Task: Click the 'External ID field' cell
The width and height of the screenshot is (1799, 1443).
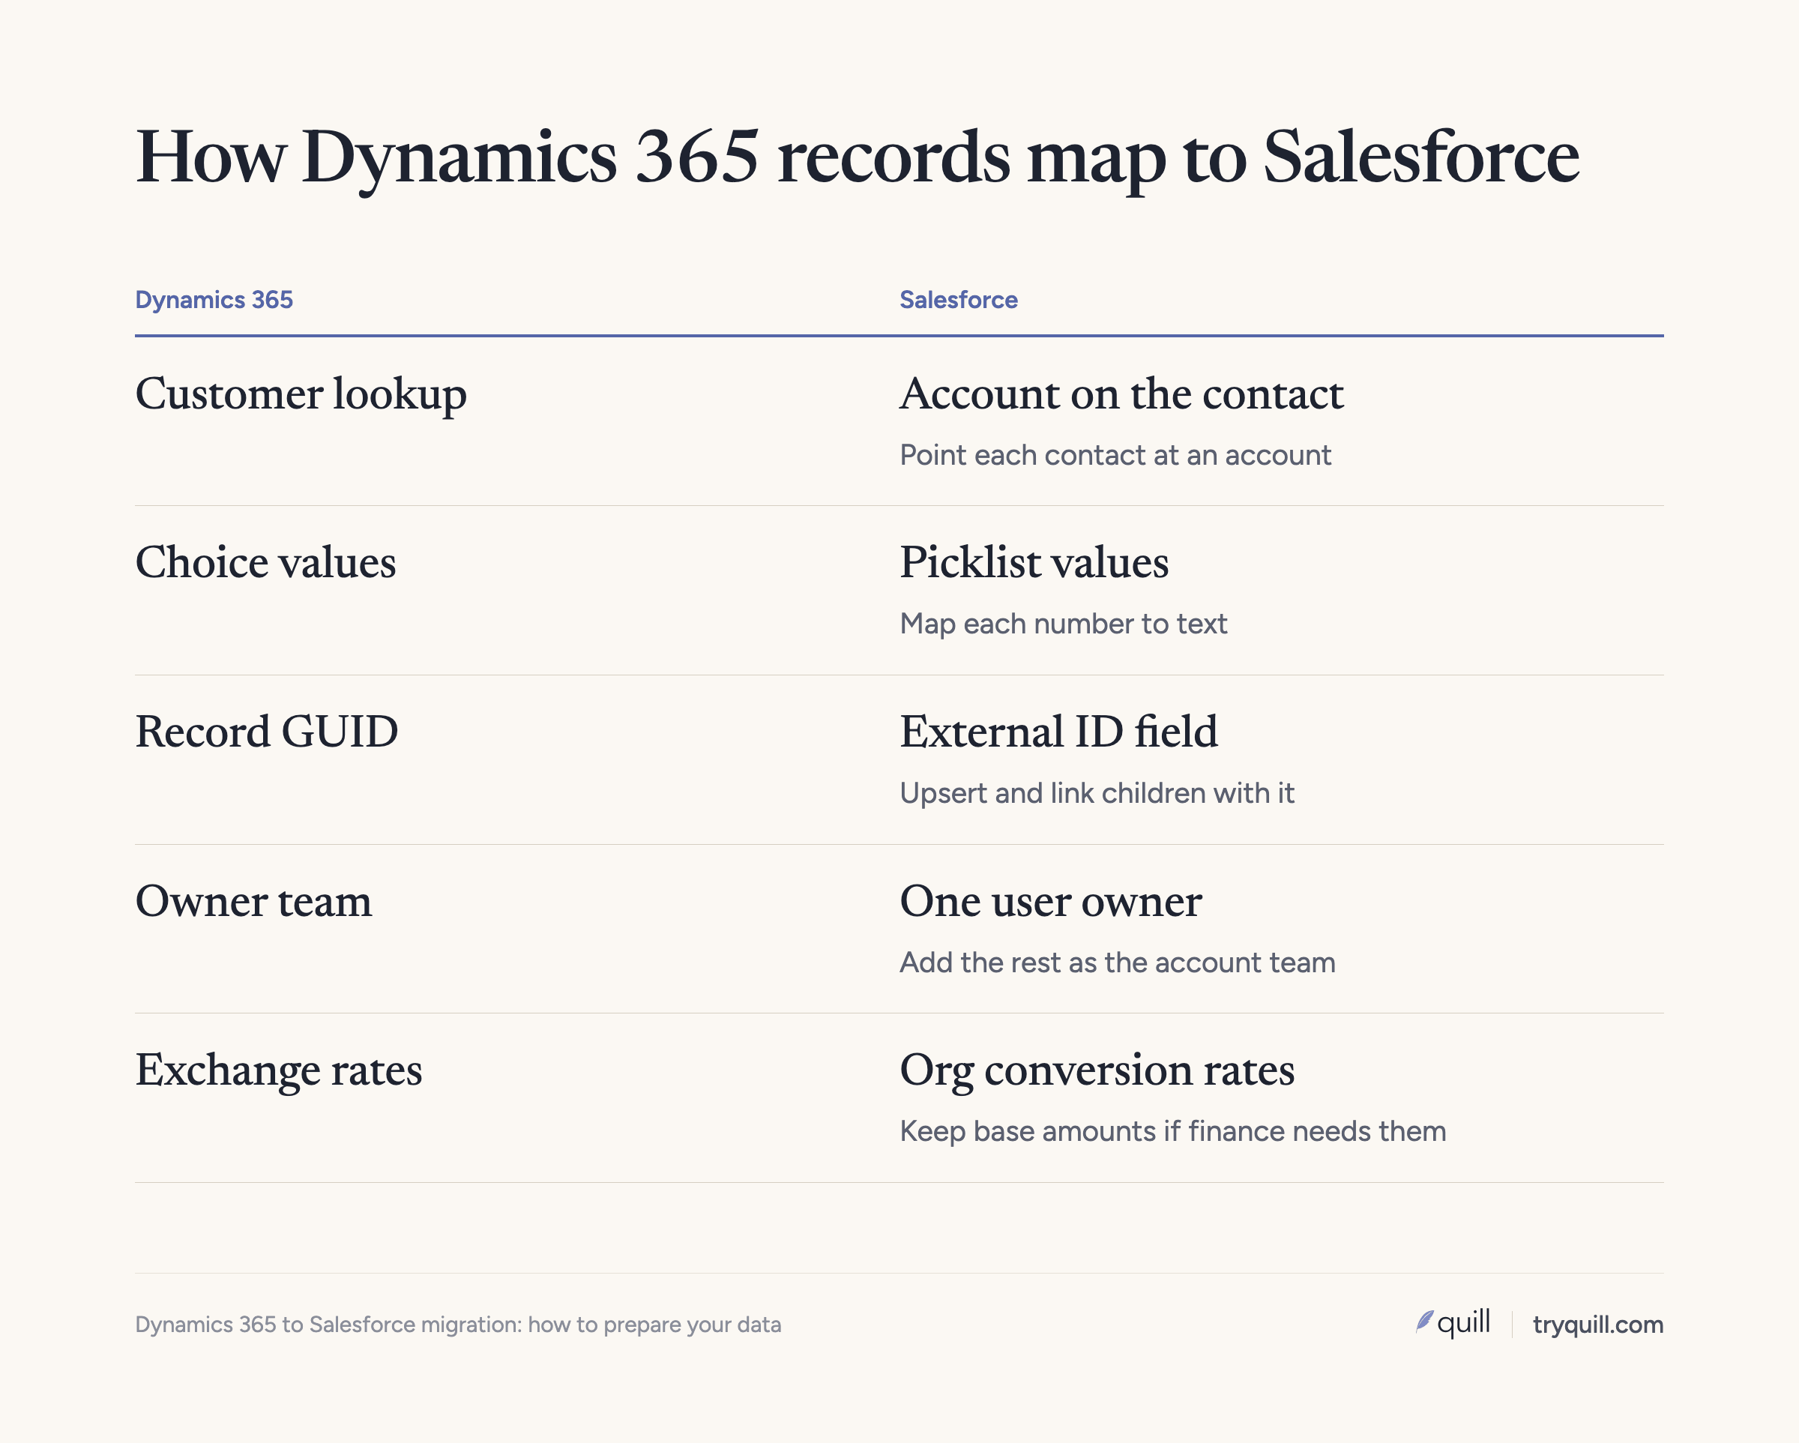Action: pos(1058,732)
